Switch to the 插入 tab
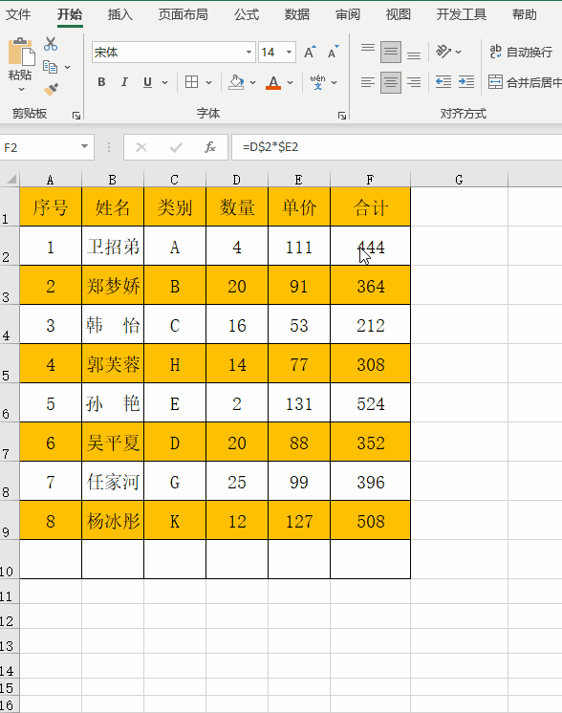Viewport: 562px width, 713px height. (120, 14)
